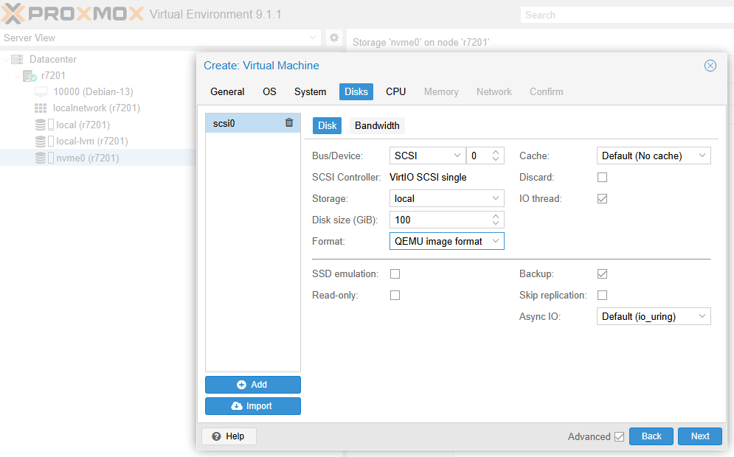734x457 pixels.
Task: Toggle SSD emulation checkbox
Action: tap(395, 274)
